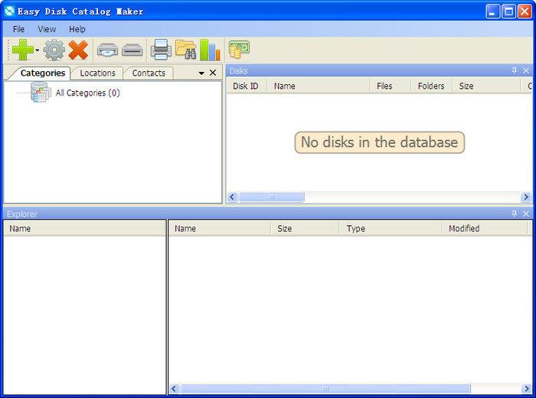Viewport: 536px width, 398px height.
Task: Sort disks by Size column header
Action: tap(486, 86)
